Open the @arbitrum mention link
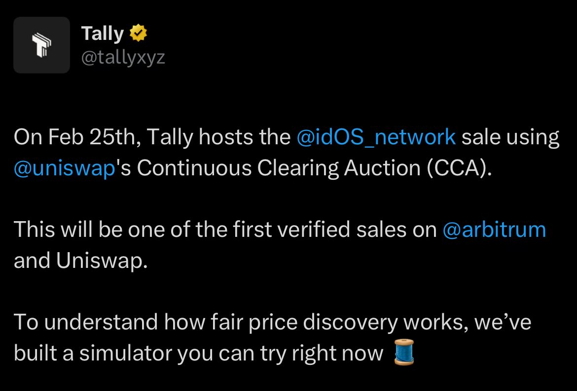577x391 pixels. point(494,230)
